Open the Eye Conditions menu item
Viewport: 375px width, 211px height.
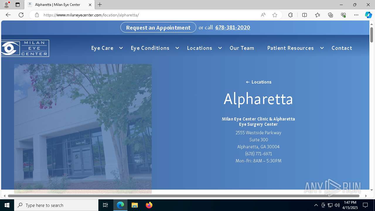(150, 48)
